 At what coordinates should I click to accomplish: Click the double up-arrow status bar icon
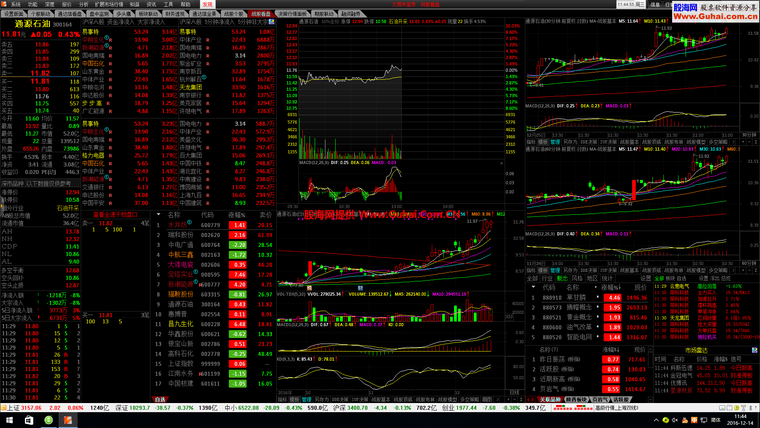[750, 408]
